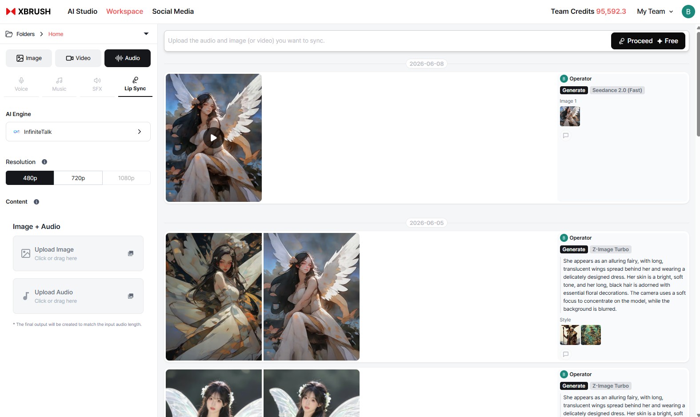Expand the My Team dropdown
The image size is (700, 417).
(x=655, y=12)
